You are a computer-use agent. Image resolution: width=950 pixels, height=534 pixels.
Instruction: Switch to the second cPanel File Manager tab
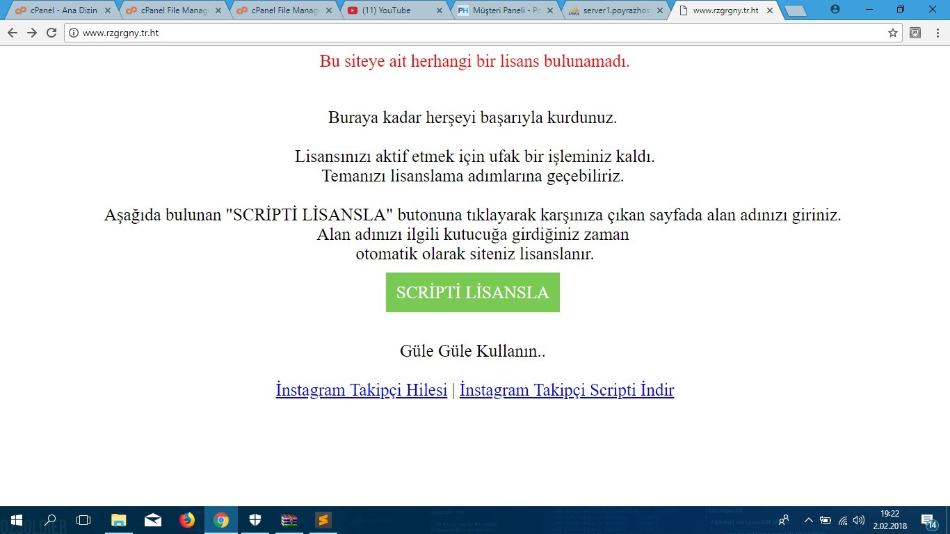tap(174, 10)
